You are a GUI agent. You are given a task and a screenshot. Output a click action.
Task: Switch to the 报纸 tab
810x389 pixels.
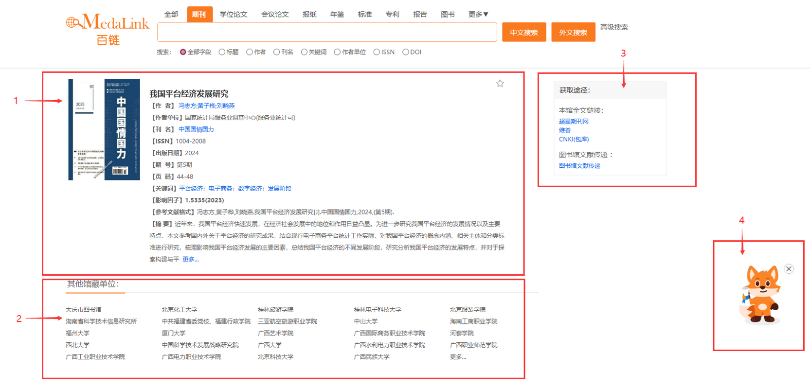[309, 15]
